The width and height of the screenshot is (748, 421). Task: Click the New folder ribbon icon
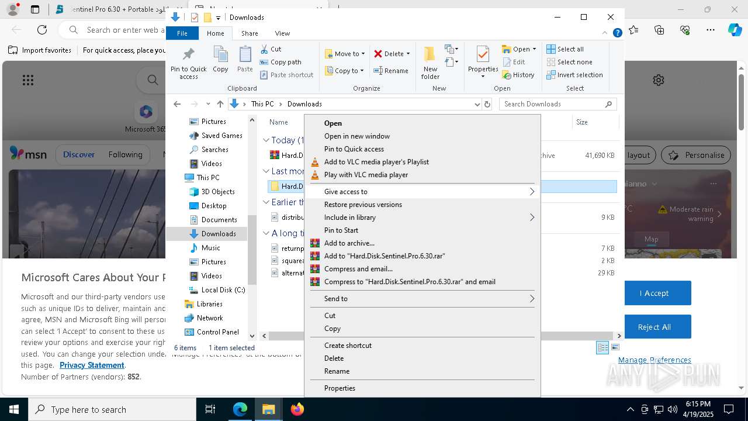[430, 63]
